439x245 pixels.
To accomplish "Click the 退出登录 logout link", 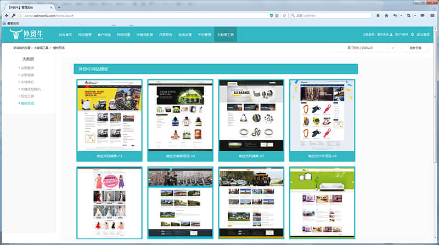I will 423,35.
